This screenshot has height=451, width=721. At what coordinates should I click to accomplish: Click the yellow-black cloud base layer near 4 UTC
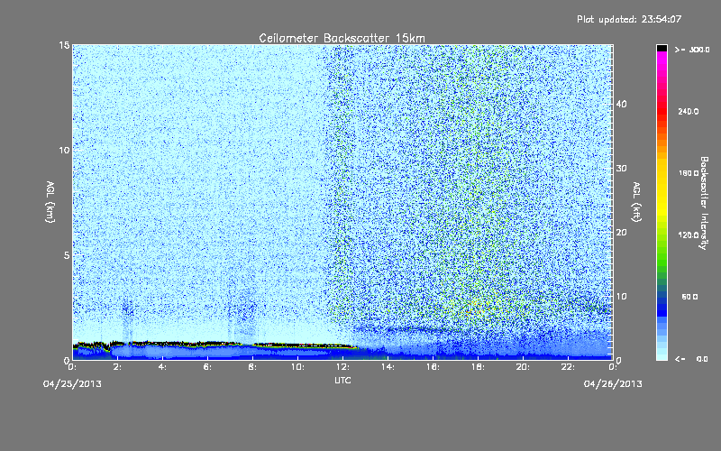pos(163,344)
